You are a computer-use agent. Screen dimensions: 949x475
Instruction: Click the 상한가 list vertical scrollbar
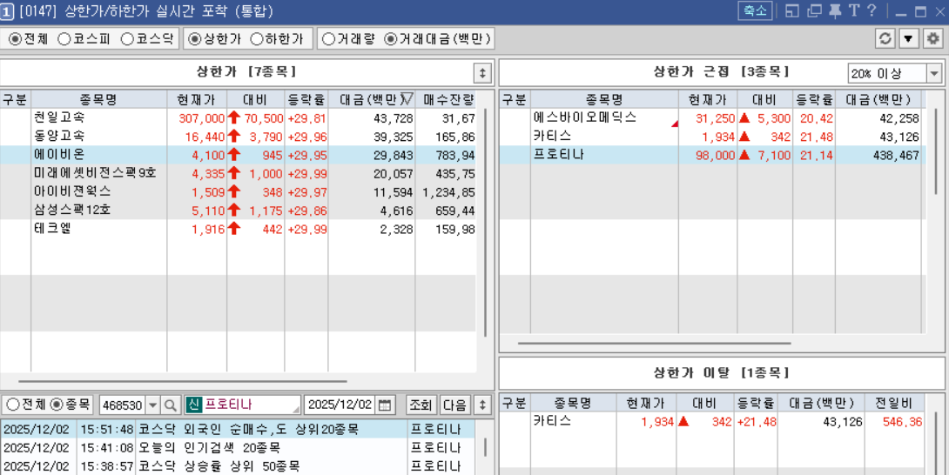(x=486, y=224)
